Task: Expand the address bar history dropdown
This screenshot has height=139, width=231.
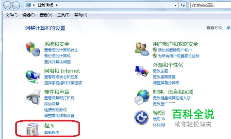Action: [x=176, y=5]
